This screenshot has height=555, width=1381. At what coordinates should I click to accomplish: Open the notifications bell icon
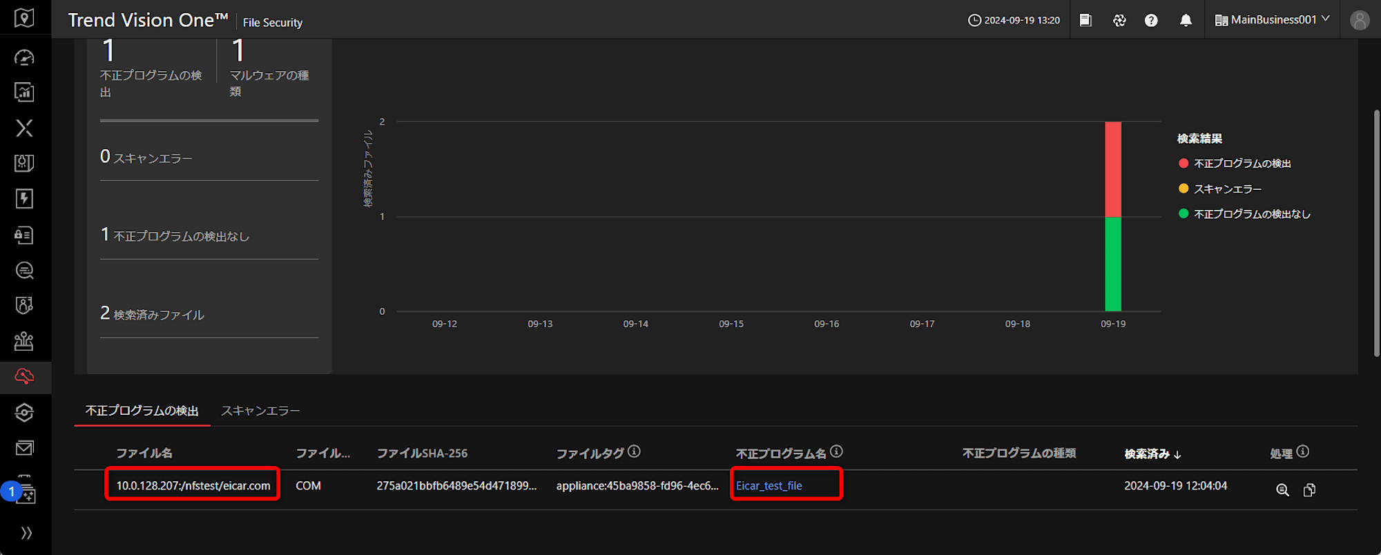[1186, 20]
